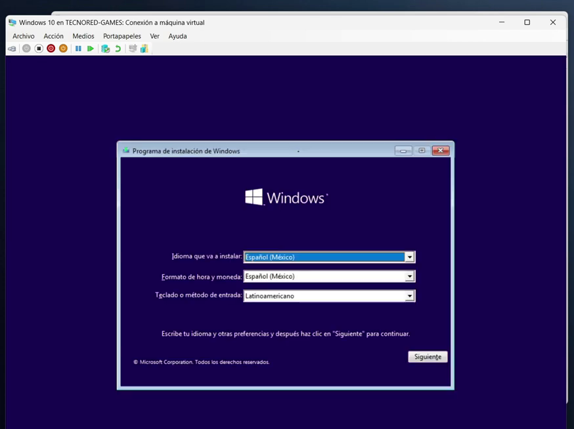This screenshot has width=574, height=429.
Task: Open the Ayuda menu
Action: (x=177, y=36)
